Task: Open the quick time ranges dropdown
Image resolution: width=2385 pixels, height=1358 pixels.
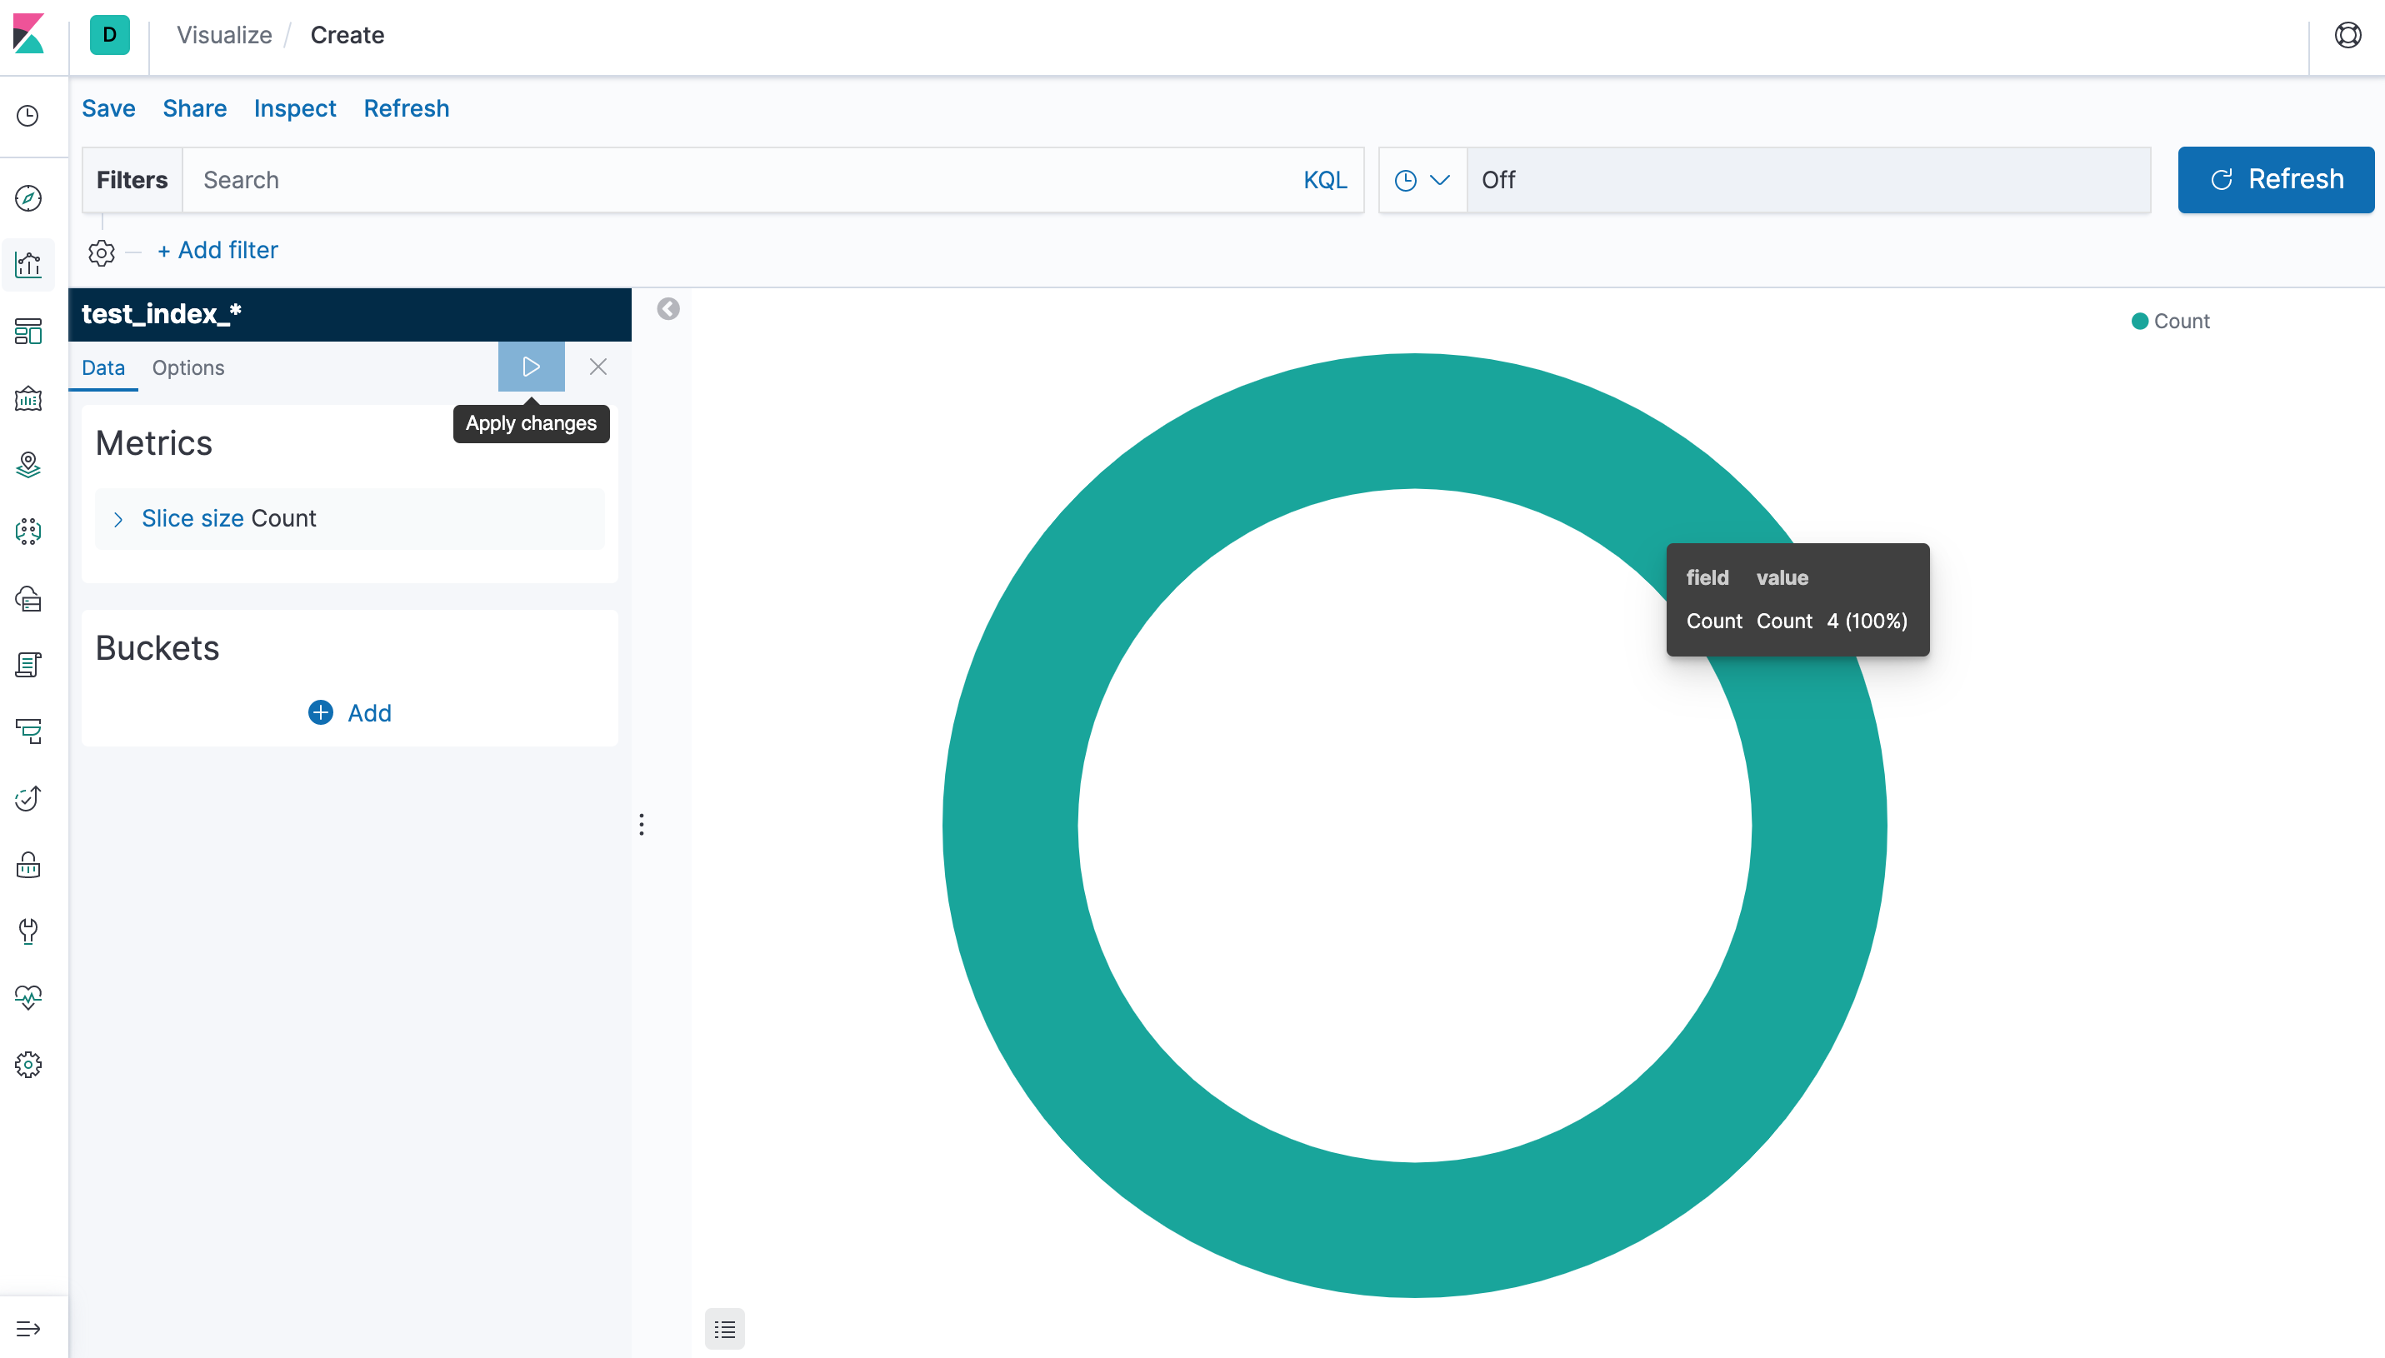Action: click(1422, 179)
